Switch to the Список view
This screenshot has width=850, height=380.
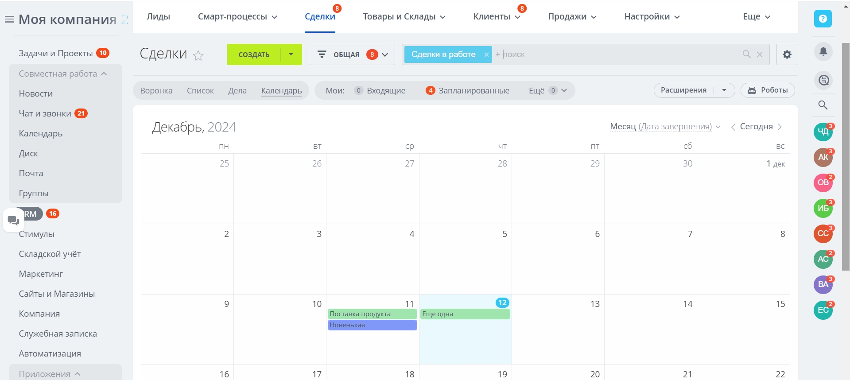200,91
